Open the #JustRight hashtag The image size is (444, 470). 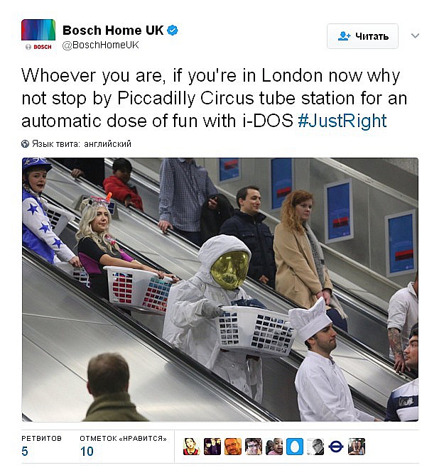[x=342, y=121]
